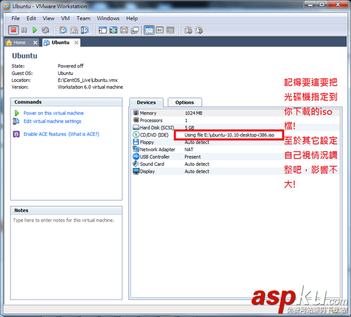This screenshot has height=317, width=351.
Task: Click into the Notes text field
Action: tap(66, 257)
